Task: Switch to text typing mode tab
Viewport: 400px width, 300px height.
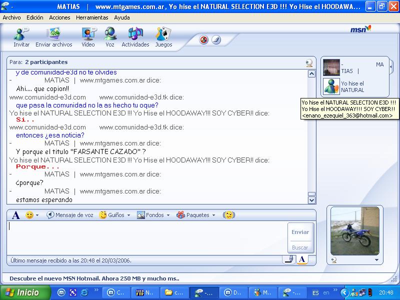Action: click(302, 259)
